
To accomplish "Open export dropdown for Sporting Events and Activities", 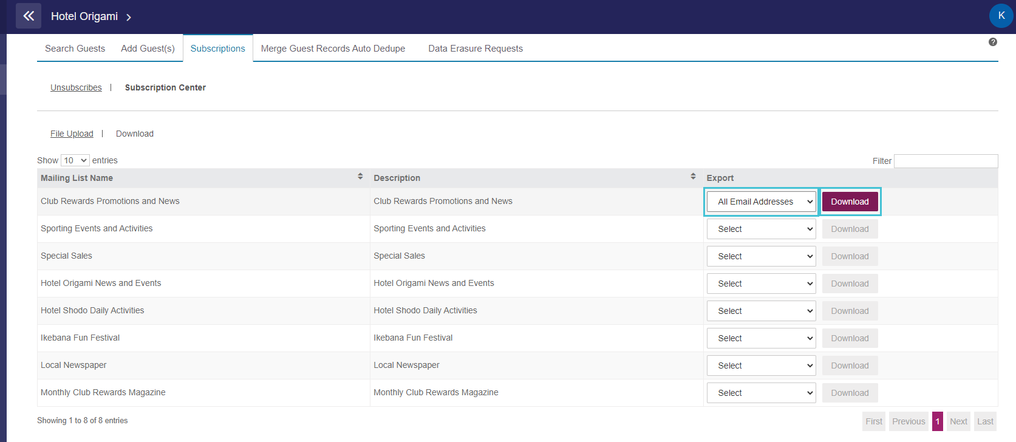I will (762, 229).
